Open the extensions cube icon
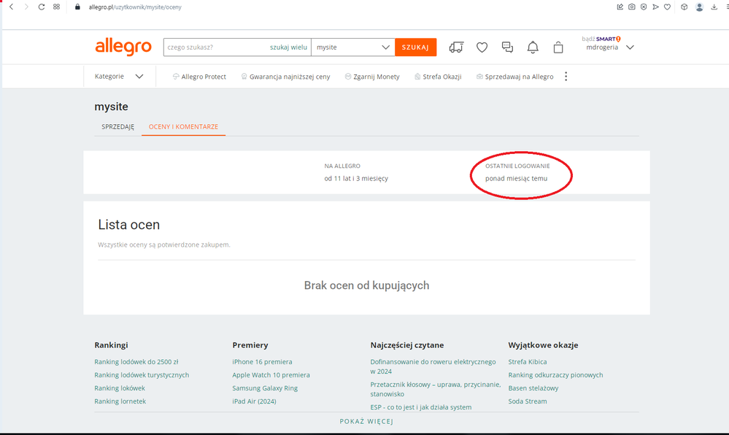The image size is (729, 435). click(x=684, y=7)
